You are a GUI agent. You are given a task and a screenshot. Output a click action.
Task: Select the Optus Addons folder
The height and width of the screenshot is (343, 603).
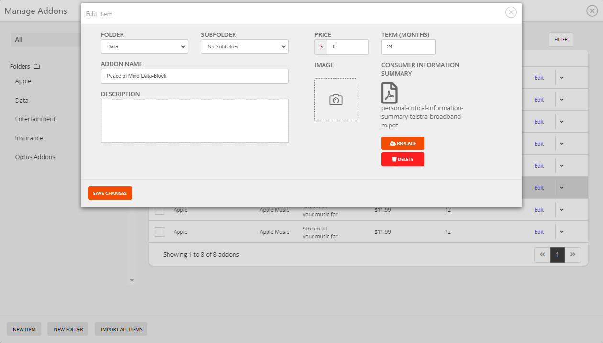coord(35,157)
